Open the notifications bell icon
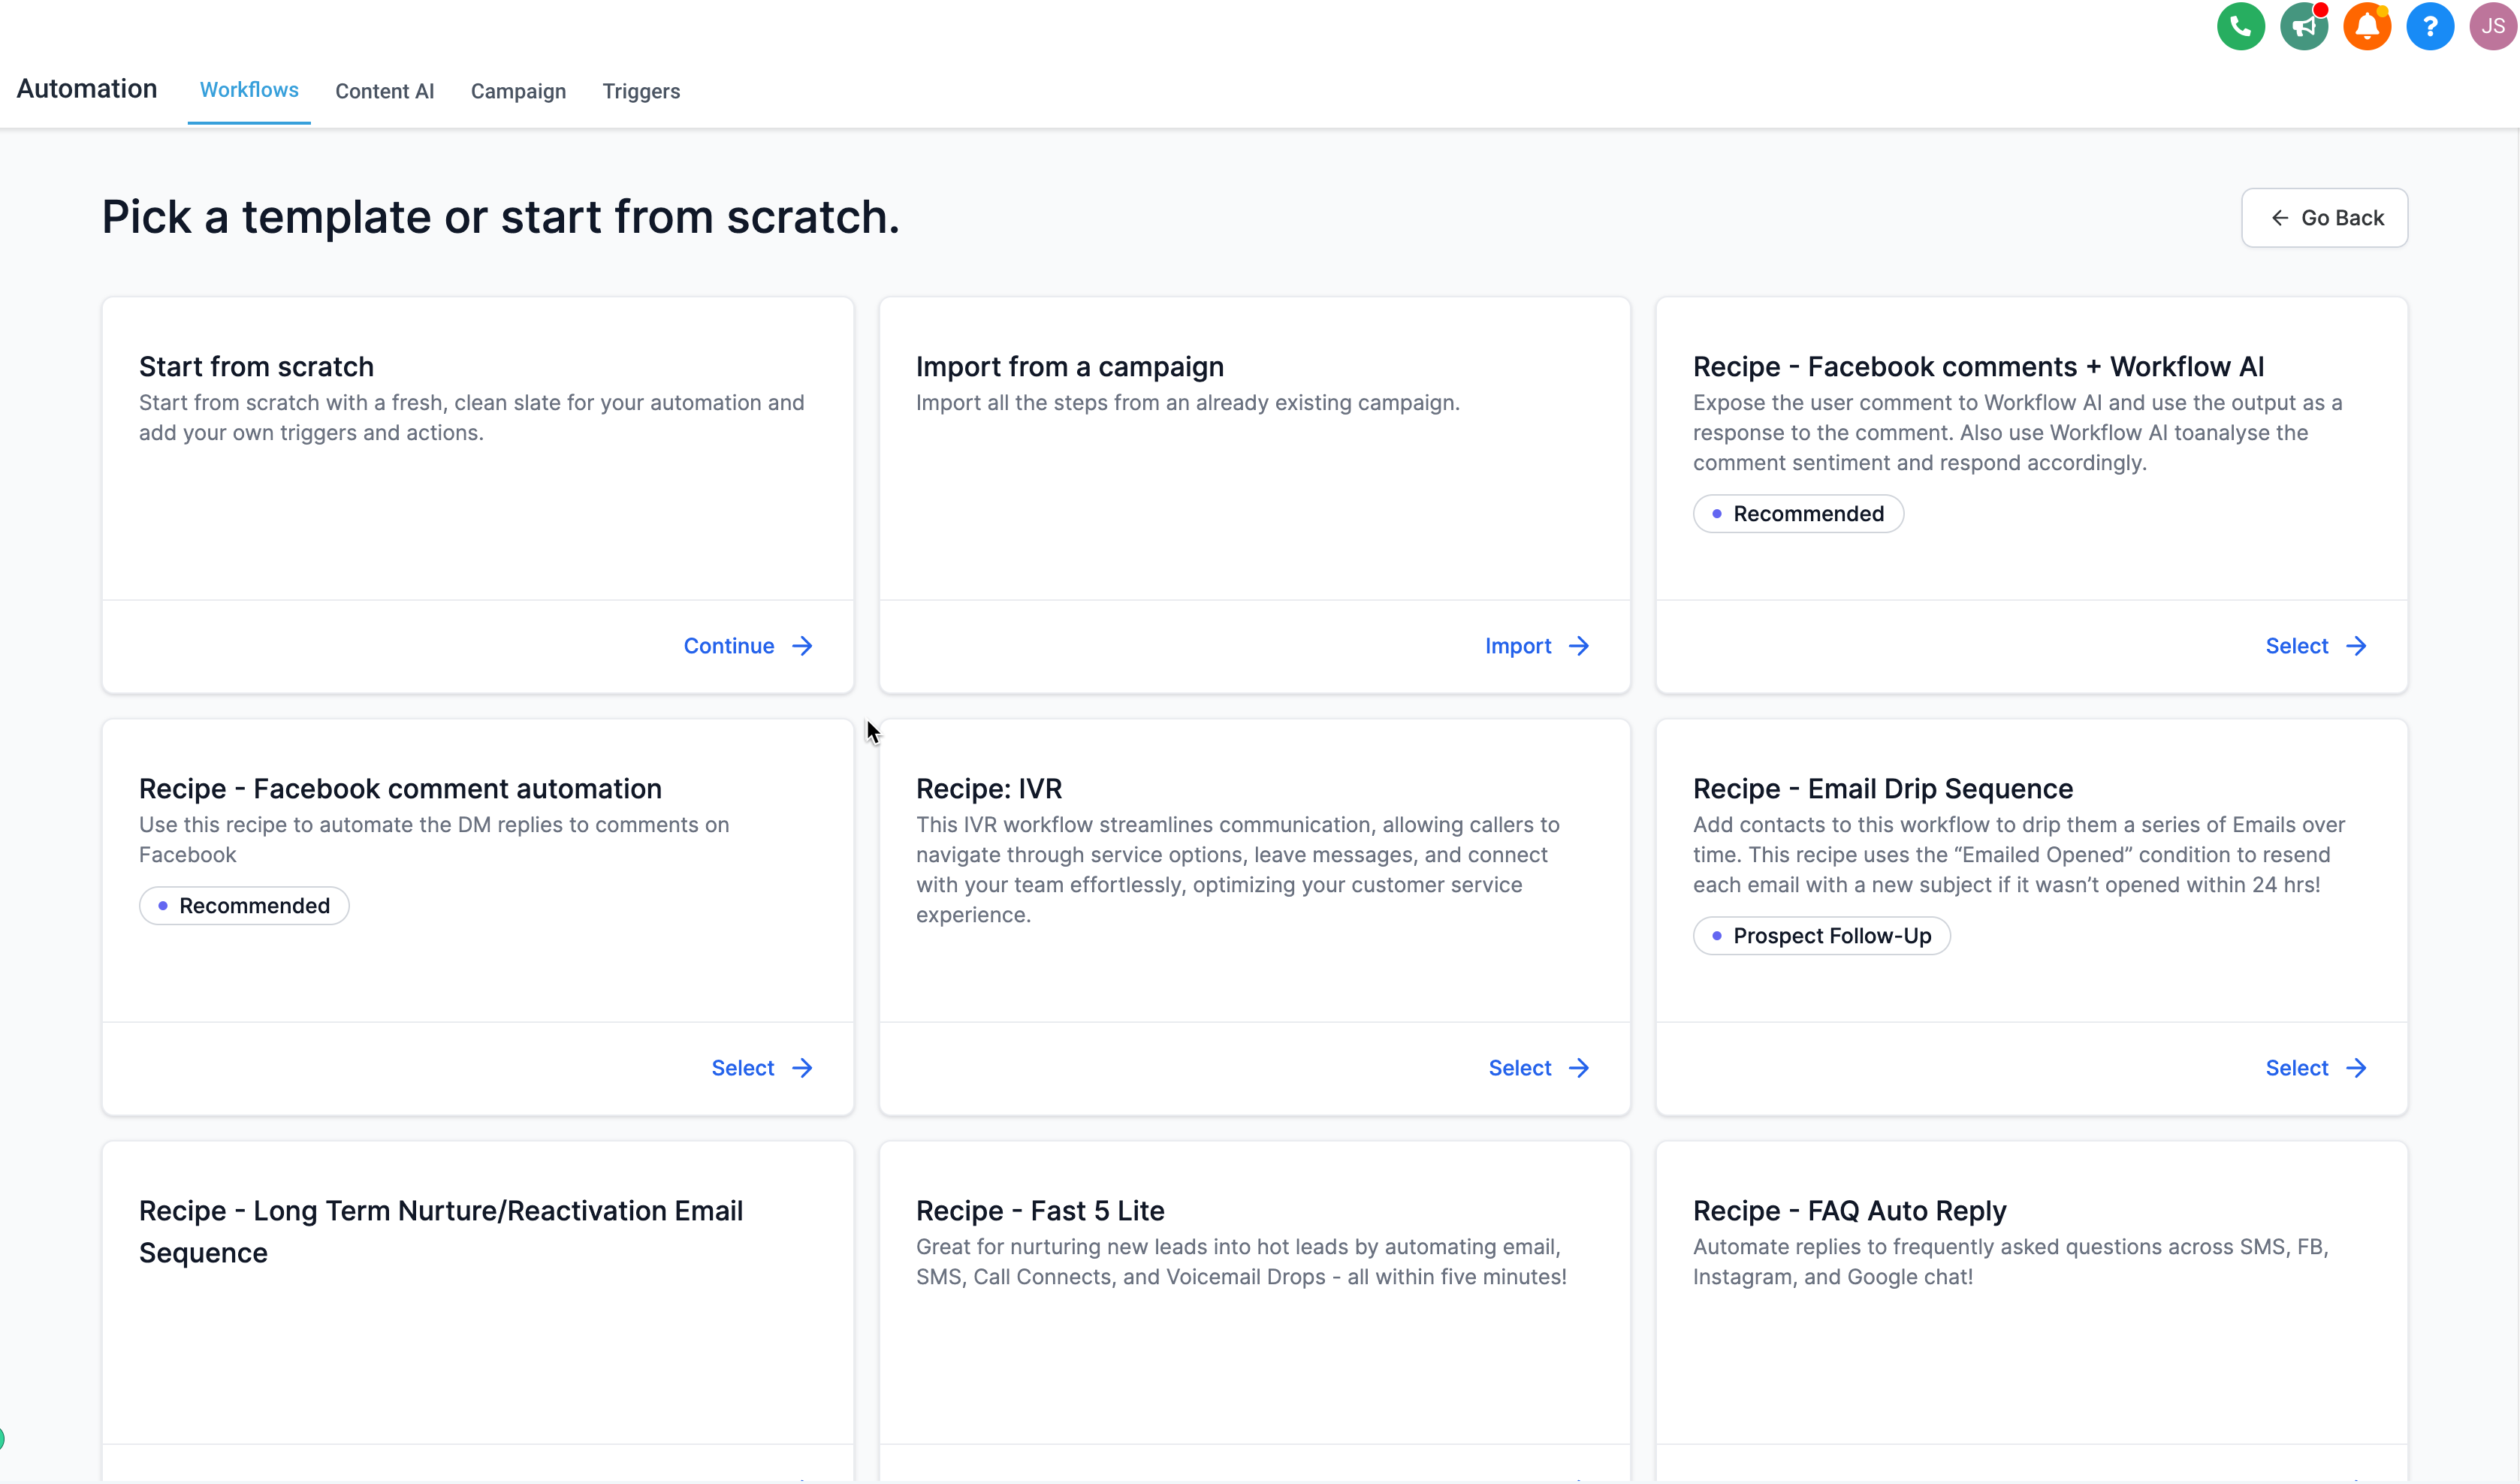Screen dimensions: 2520x1484 2367,26
